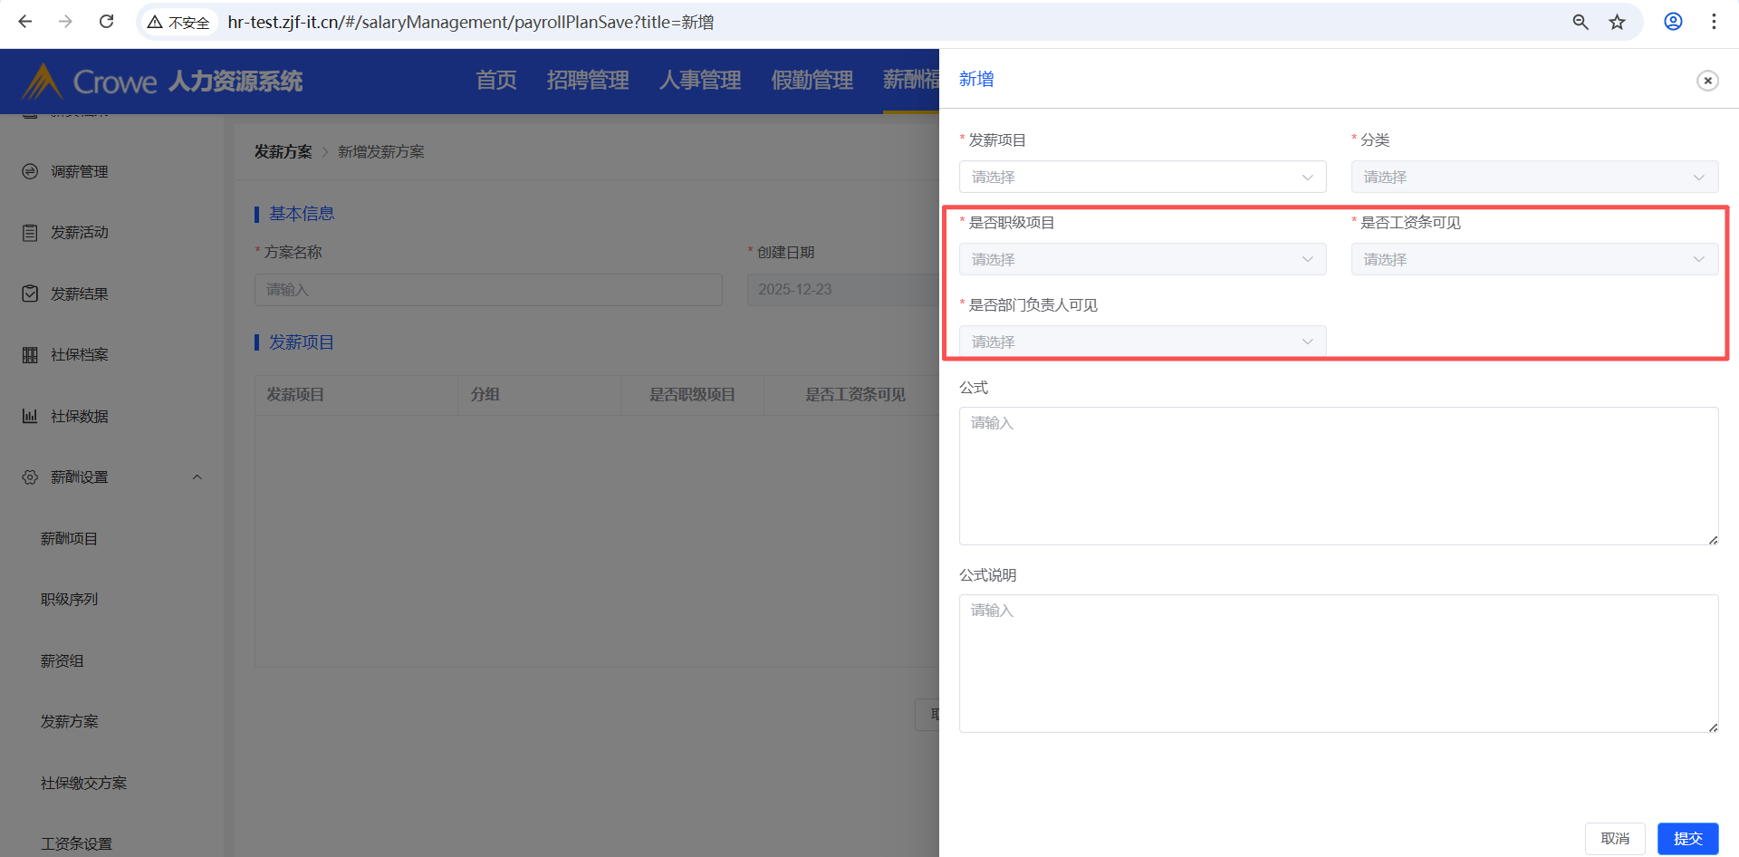Click the 发薪项目 table column header

pyautogui.click(x=295, y=395)
